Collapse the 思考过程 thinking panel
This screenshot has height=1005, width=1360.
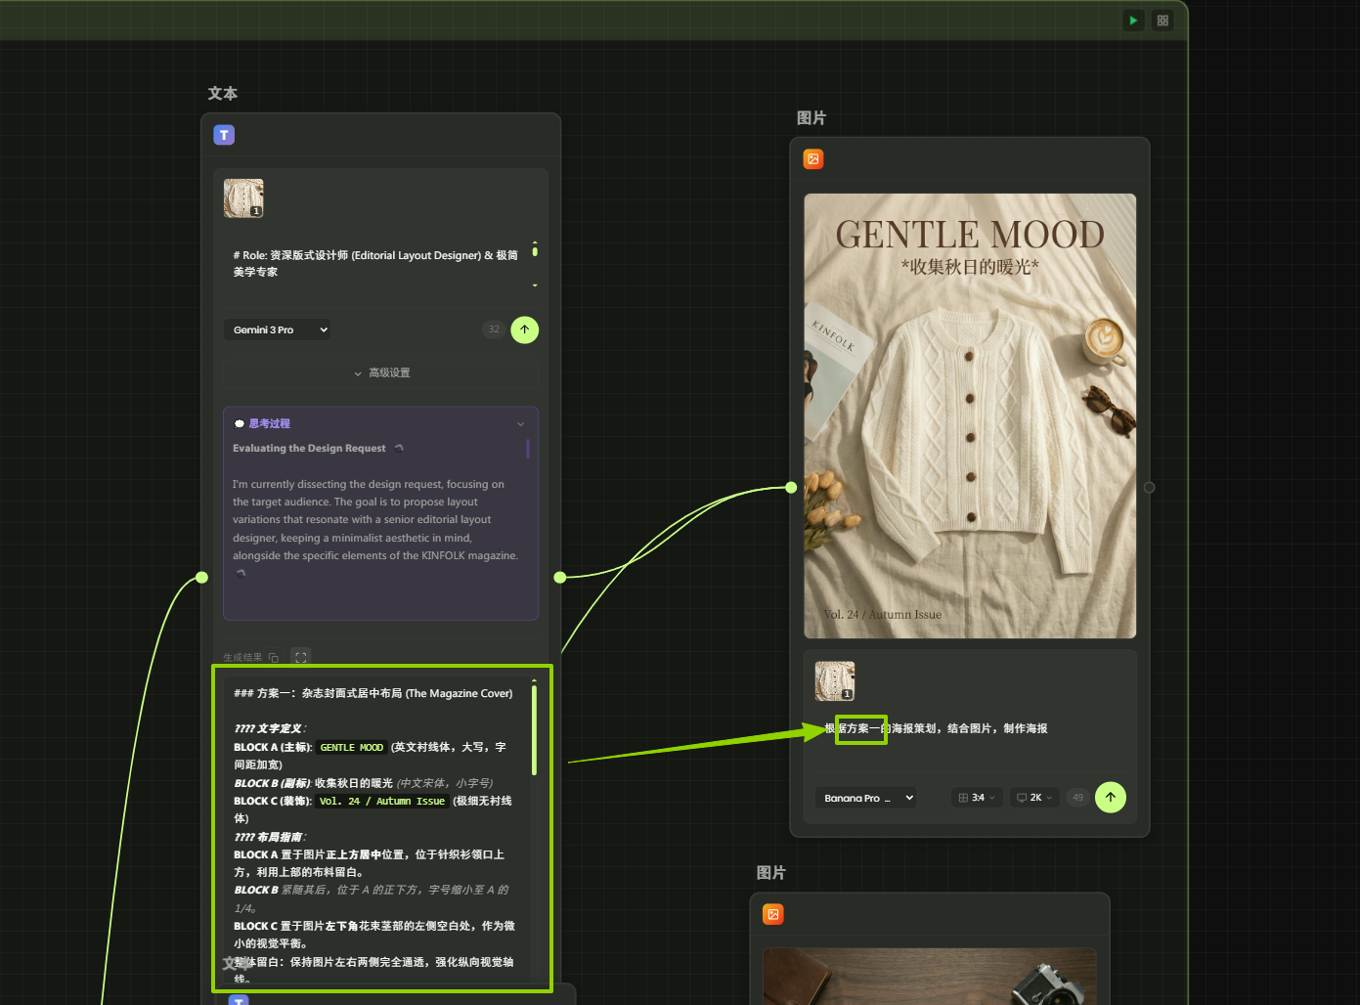[x=520, y=424]
